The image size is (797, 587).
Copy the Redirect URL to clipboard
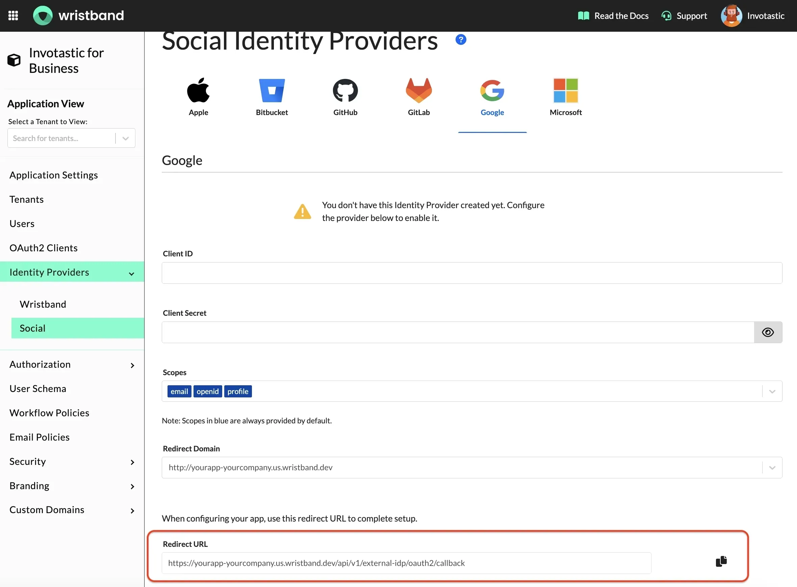click(721, 561)
